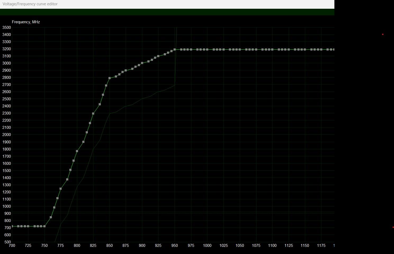Select the curve point at 825 mV
This screenshot has width=394, height=254.
93,114
